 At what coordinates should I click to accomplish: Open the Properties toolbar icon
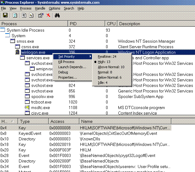41,15
